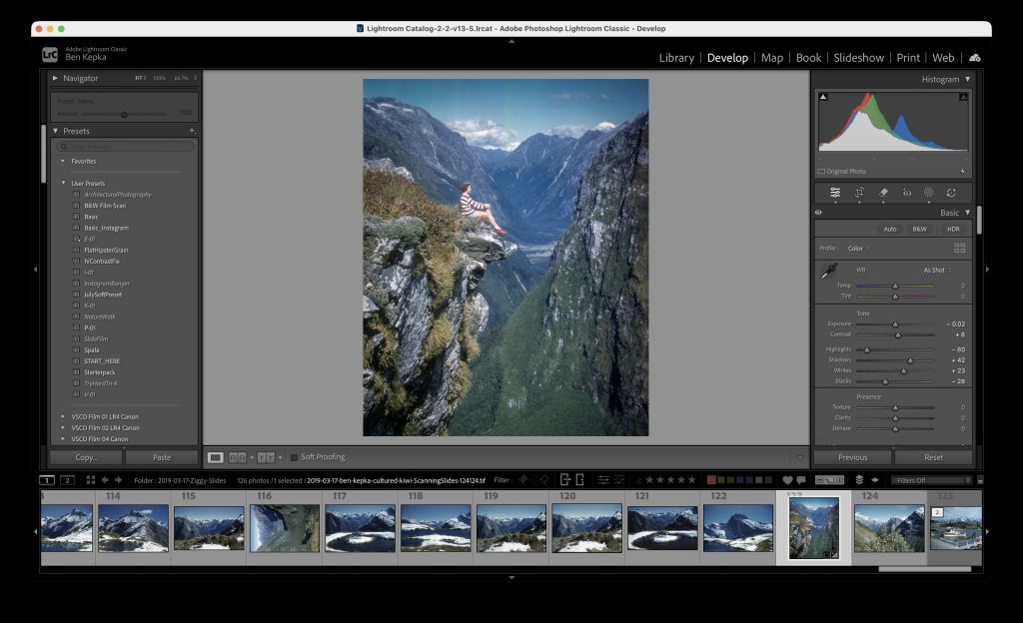Convert with the B&W button

click(x=919, y=229)
